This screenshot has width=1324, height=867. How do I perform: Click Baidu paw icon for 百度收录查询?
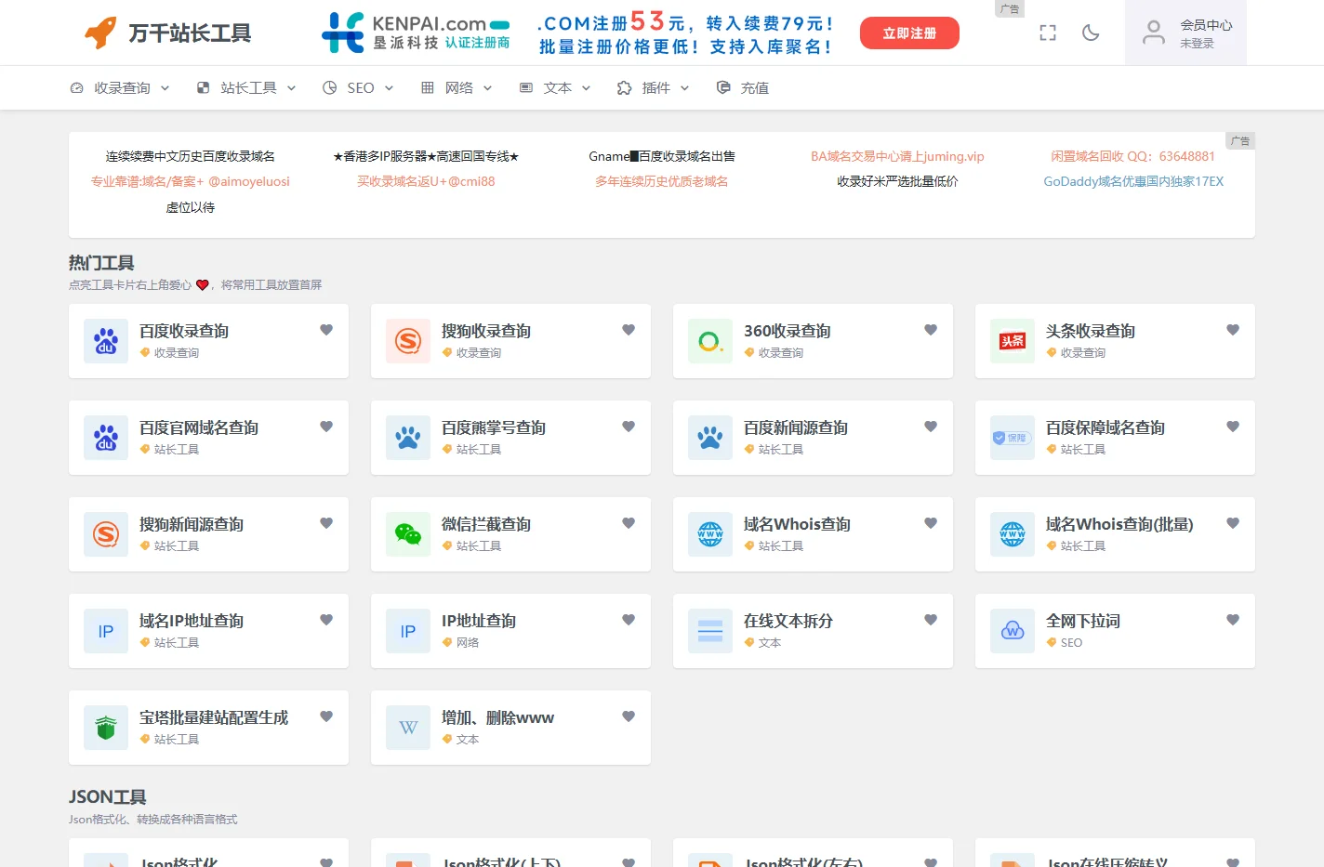[106, 341]
